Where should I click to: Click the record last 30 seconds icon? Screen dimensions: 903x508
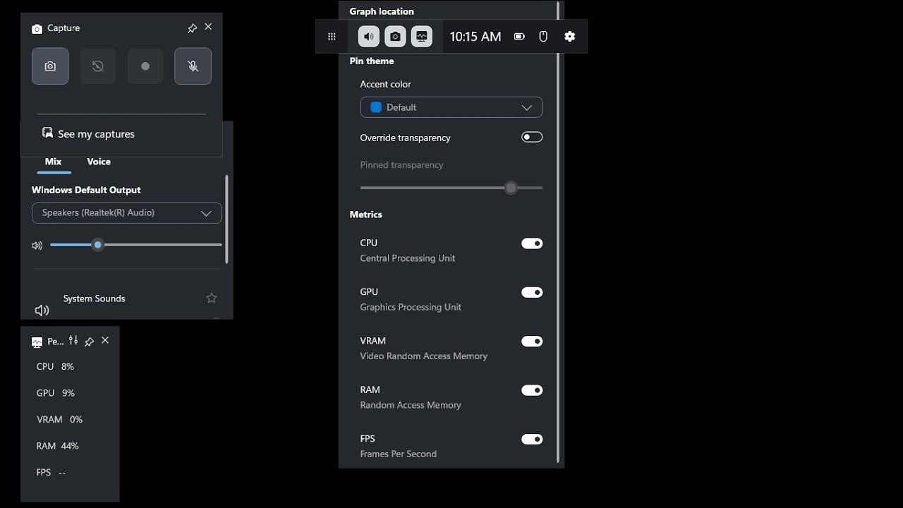tap(98, 66)
